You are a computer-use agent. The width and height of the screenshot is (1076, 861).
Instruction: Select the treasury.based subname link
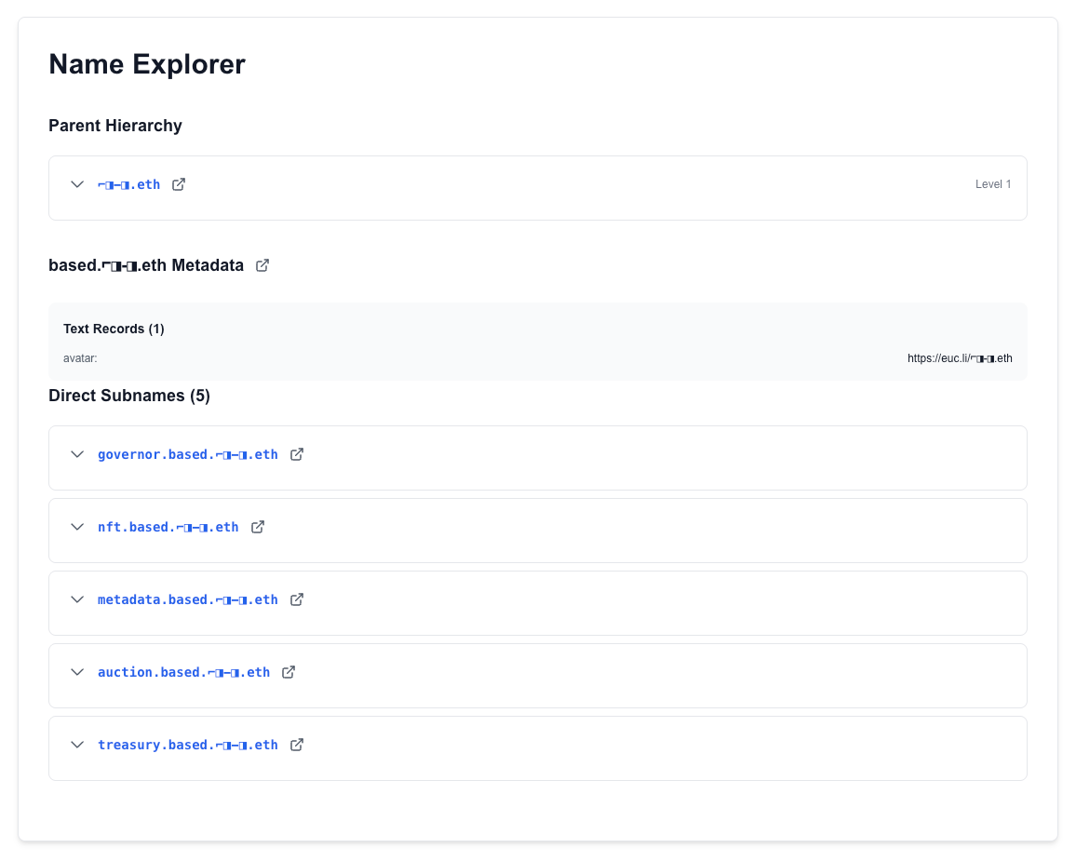coord(187,745)
